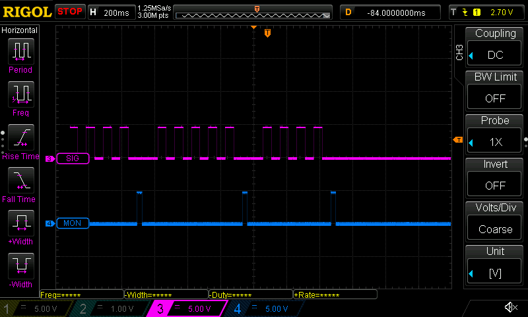Image resolution: width=528 pixels, height=317 pixels.
Task: Click the speaker mute icon
Action: click(x=510, y=307)
